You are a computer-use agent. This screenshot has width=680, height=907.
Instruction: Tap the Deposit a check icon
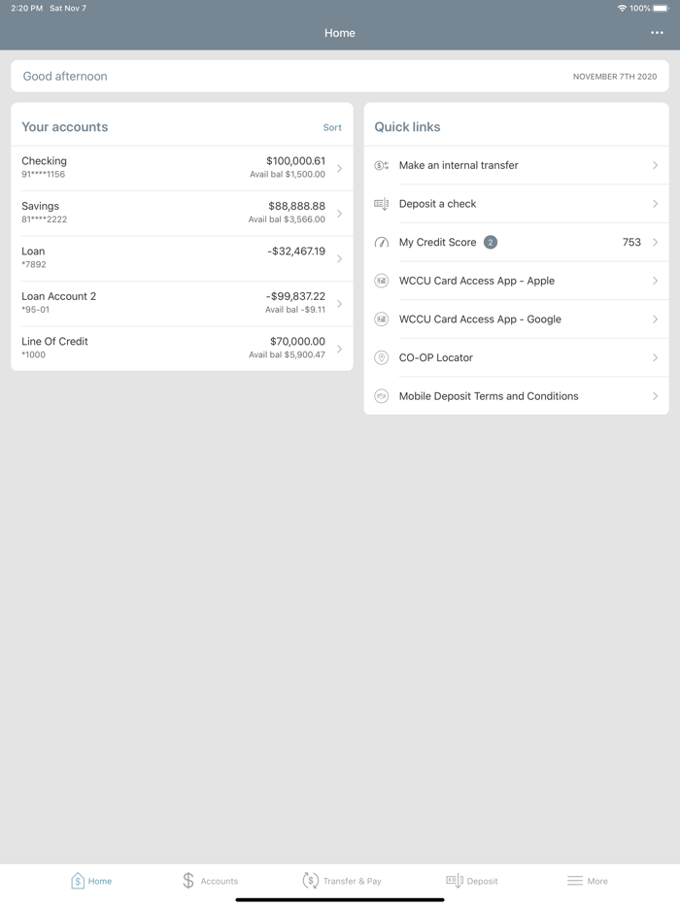click(x=382, y=204)
